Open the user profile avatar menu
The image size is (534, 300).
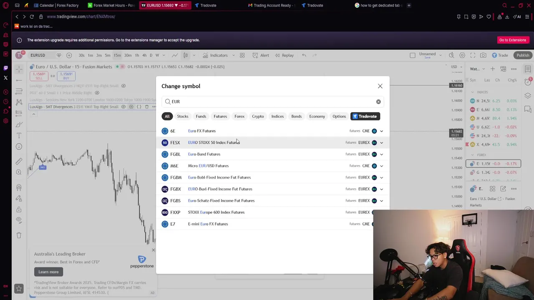coord(19,55)
